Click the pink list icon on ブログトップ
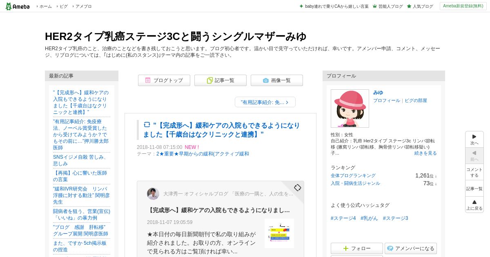 [148, 80]
